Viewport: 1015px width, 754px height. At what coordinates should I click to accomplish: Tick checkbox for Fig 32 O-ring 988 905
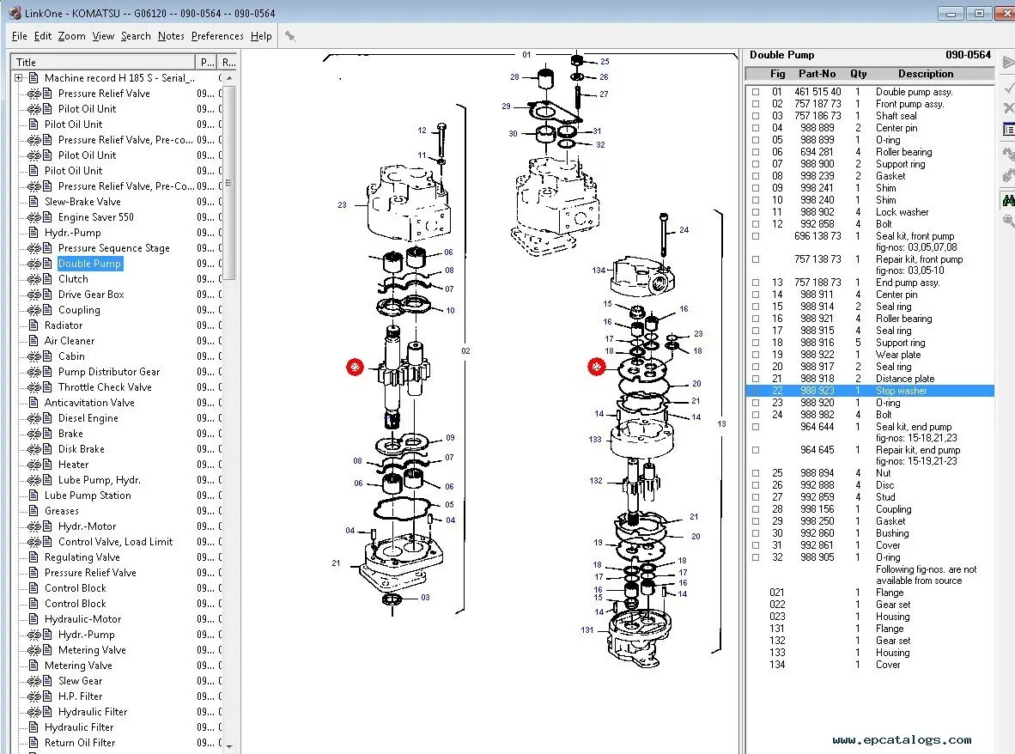(756, 557)
